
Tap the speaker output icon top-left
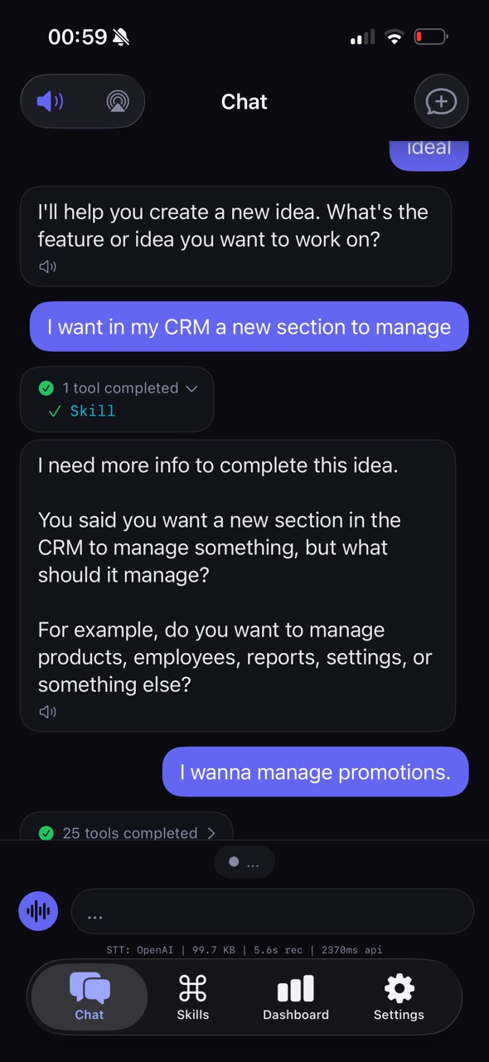point(49,101)
